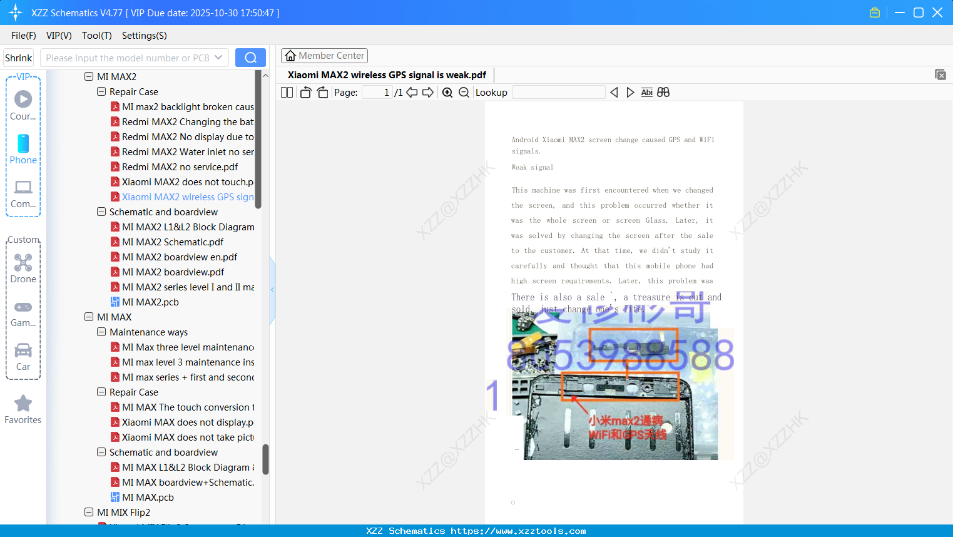
Task: Open the MI MAX.pcb file
Action: (142, 498)
